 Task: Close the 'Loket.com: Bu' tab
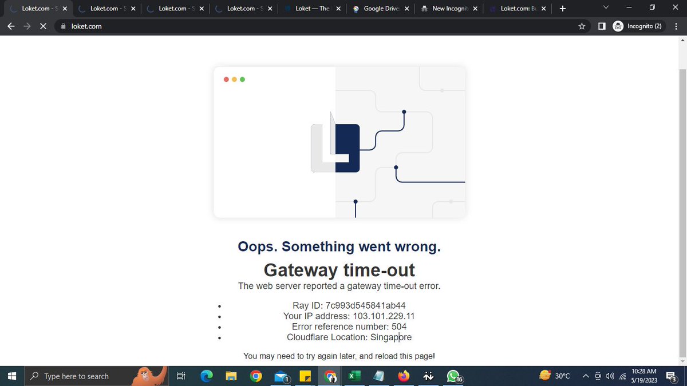(x=543, y=9)
